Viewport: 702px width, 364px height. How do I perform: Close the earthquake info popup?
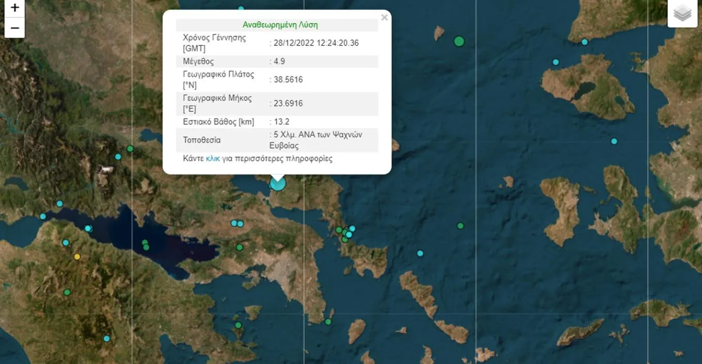coord(384,18)
